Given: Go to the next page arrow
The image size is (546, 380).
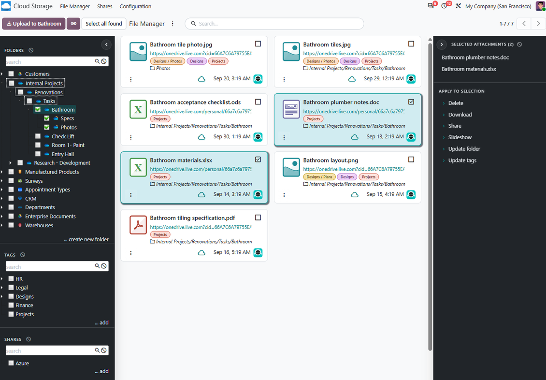Looking at the screenshot, I should [538, 24].
